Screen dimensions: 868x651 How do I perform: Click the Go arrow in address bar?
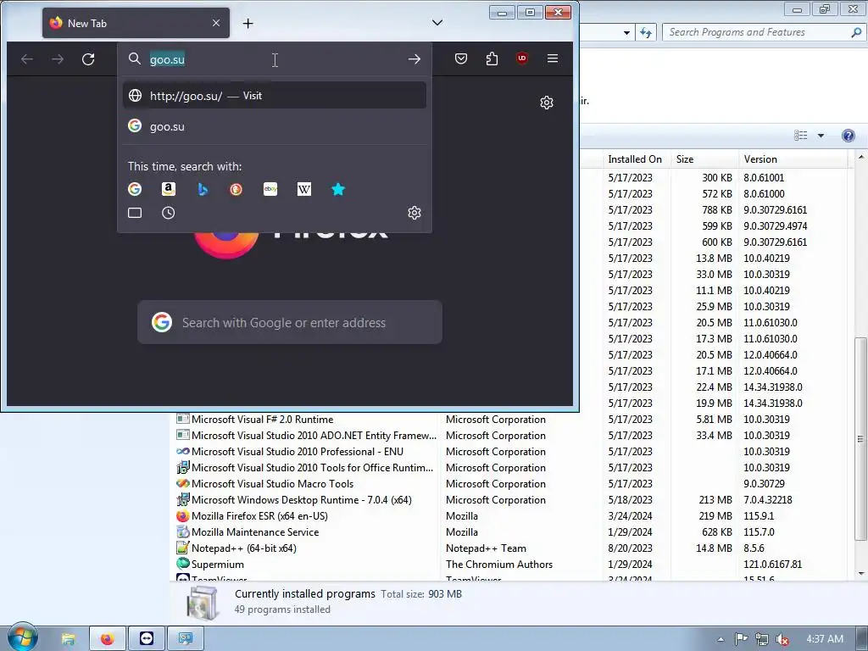[x=414, y=58]
